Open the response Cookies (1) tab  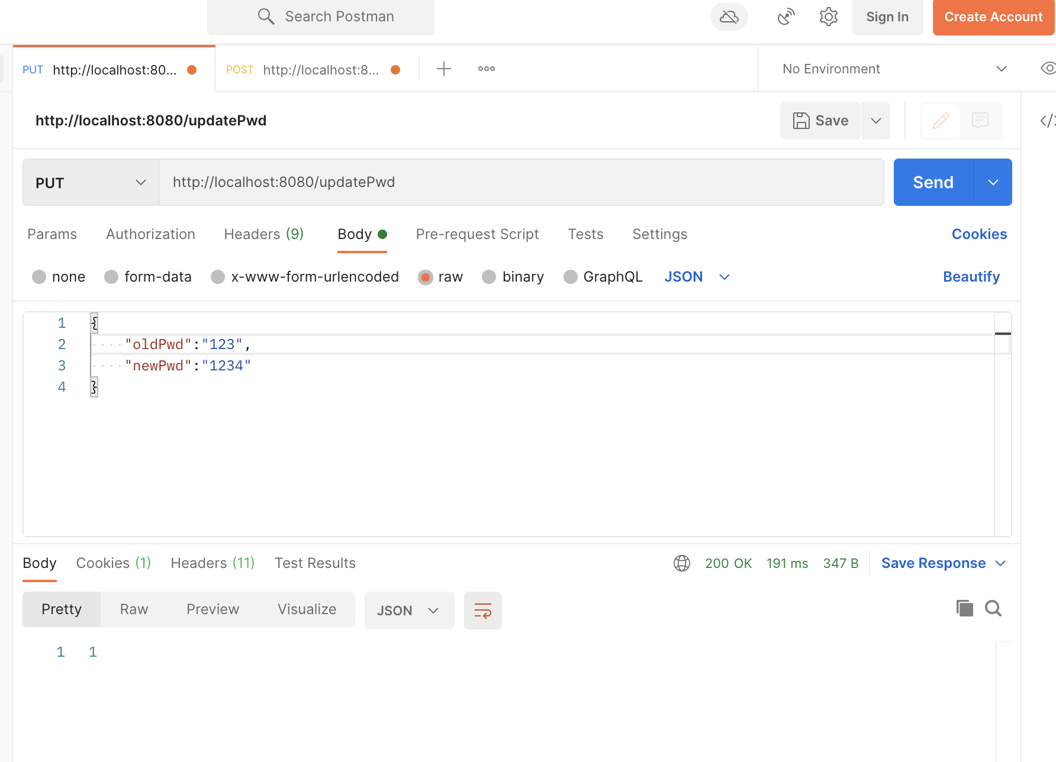tap(114, 563)
